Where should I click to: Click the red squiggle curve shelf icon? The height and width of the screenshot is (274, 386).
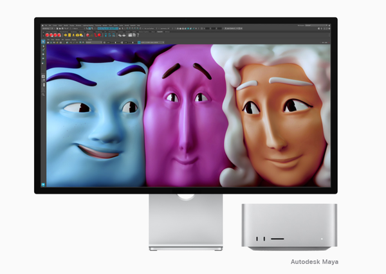tap(95, 35)
